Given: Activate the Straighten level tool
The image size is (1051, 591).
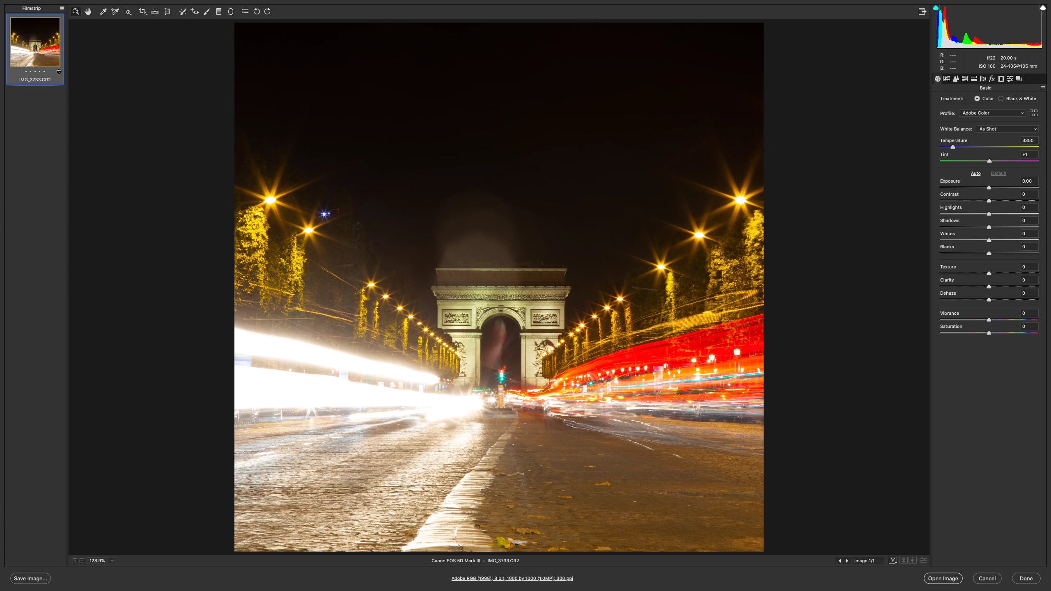Looking at the screenshot, I should point(155,11).
